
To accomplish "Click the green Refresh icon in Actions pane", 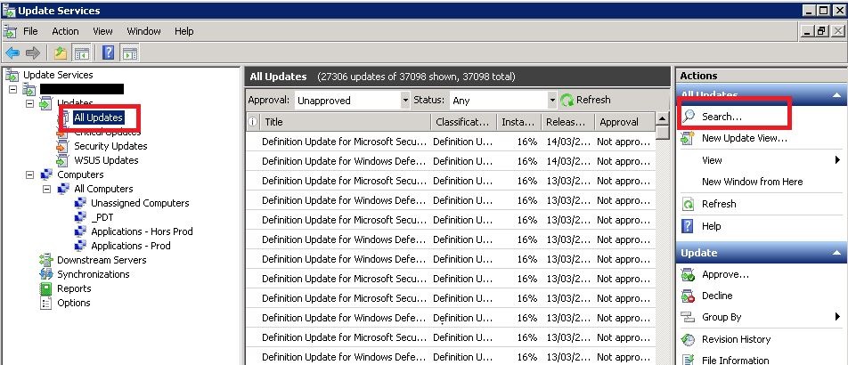I will coord(688,205).
